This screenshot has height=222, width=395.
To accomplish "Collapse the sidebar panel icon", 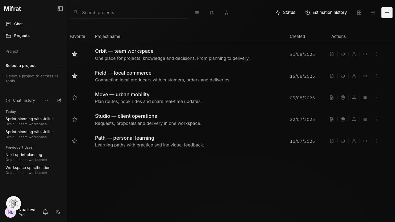I will [x=60, y=9].
